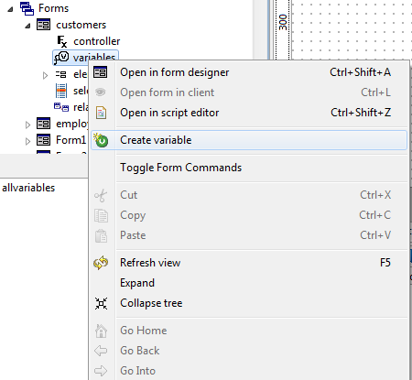Screen dimensions: 412x380
Task: Collapse the customers form node
Action: coord(28,26)
